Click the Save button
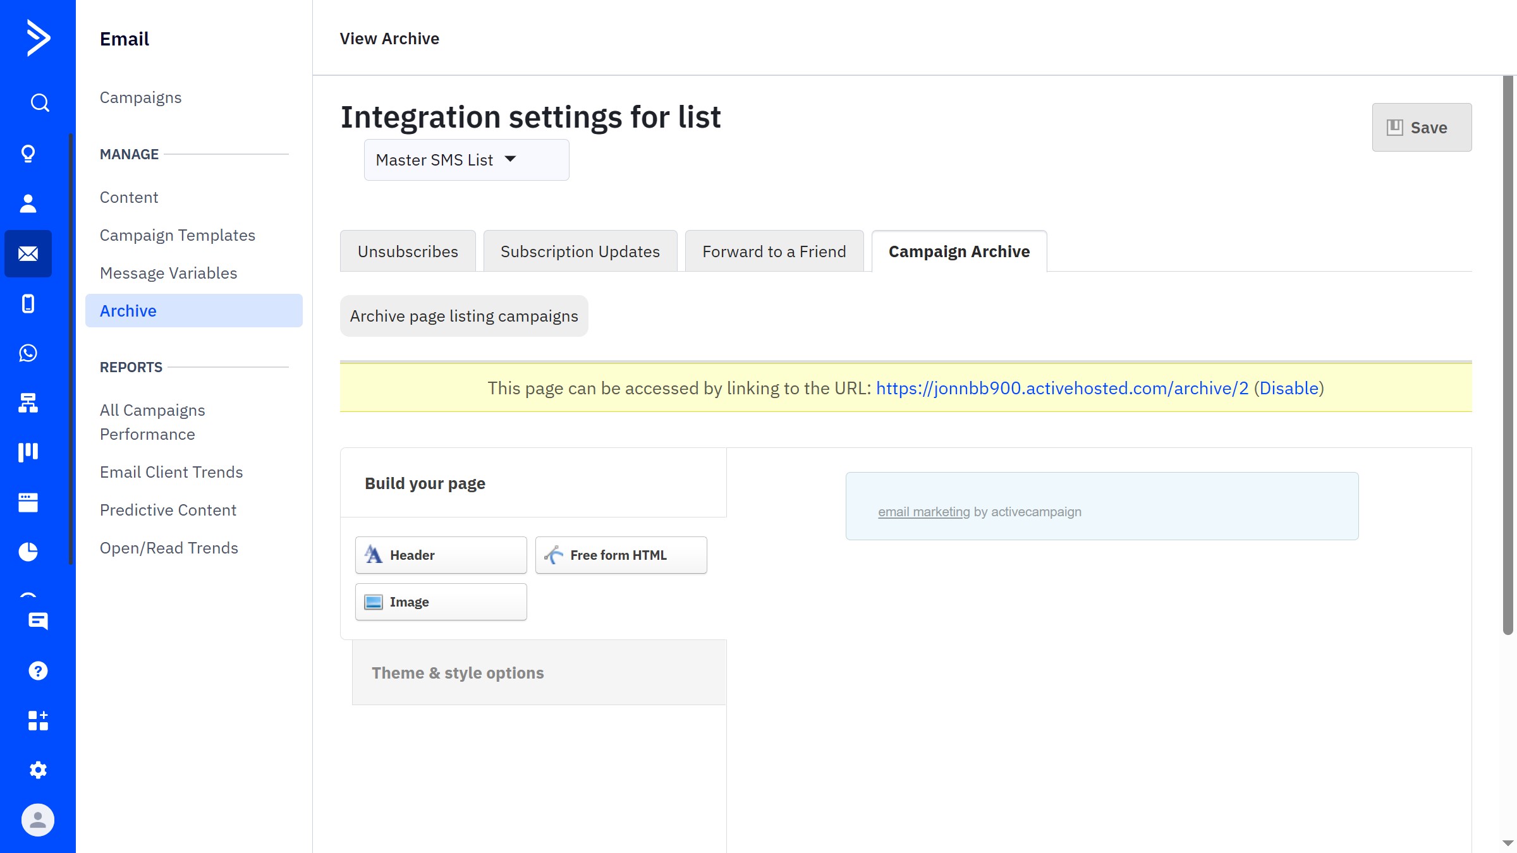The image size is (1517, 853). click(x=1421, y=128)
